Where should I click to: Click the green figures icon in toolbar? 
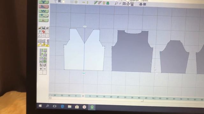pos(108,3)
